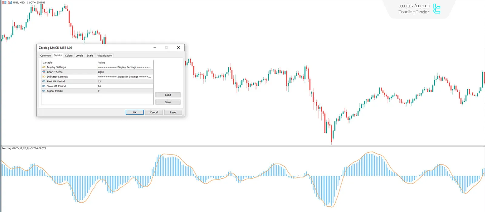Open the Visualization tab

pyautogui.click(x=104, y=55)
